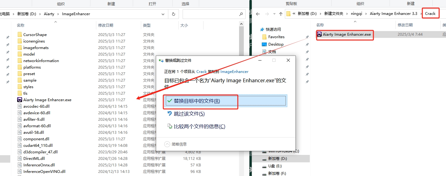
Task: Click Aiarty breadcrumb in left address bar
Action: (x=49, y=14)
